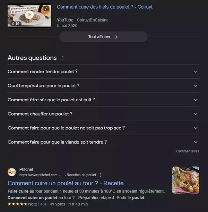Click the Commentaires feedback link
This screenshot has height=212, width=208.
188,151
